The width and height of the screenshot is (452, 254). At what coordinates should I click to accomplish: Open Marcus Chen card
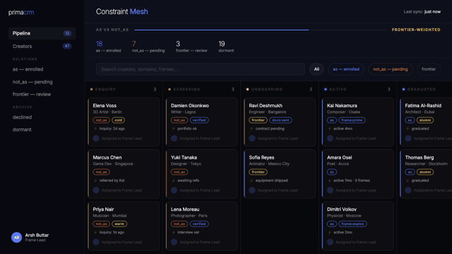(x=124, y=174)
